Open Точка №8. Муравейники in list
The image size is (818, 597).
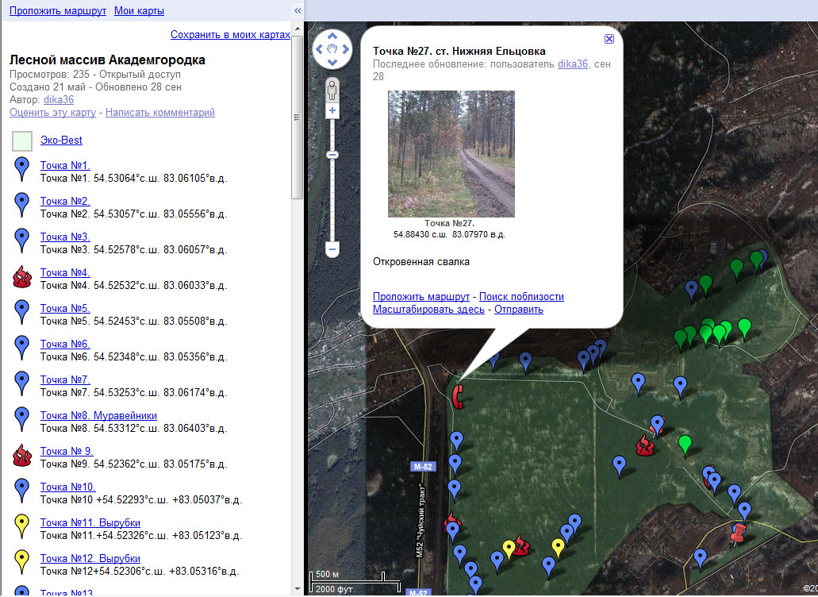(x=98, y=415)
